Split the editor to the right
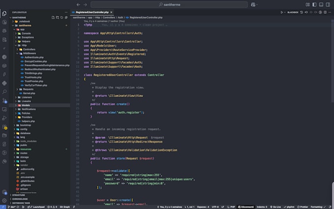334x209 pixels. point(325,12)
